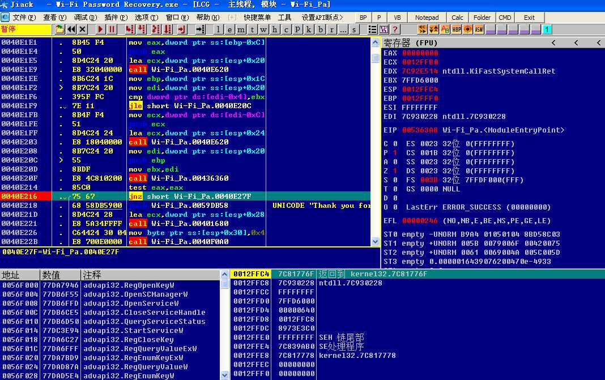Click the dump pane scrollbar down arrow
The height and width of the screenshot is (380, 605).
224,374
